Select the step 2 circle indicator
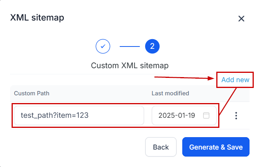 tap(152, 46)
